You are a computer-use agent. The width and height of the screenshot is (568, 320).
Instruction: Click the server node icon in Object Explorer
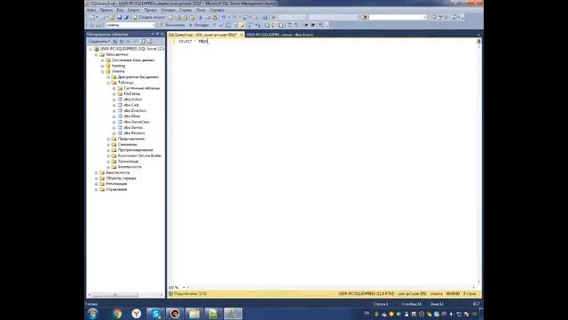tap(97, 49)
